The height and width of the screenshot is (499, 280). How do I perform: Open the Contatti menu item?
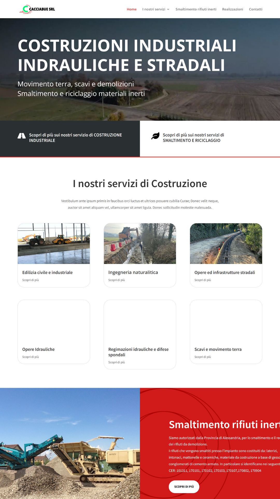(x=256, y=9)
